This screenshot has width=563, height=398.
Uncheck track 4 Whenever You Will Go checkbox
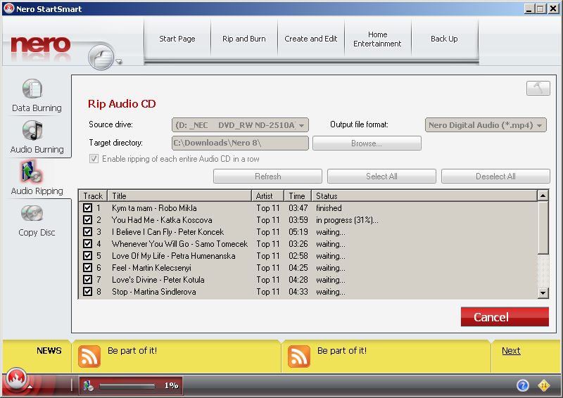87,244
